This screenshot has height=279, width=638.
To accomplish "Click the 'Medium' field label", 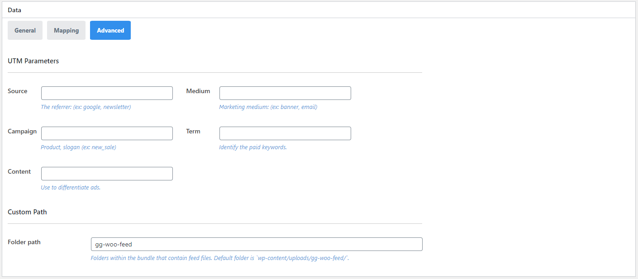I will click(x=198, y=91).
